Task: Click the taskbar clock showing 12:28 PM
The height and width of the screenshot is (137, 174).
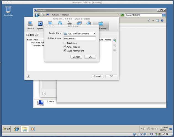Action: coord(164,129)
